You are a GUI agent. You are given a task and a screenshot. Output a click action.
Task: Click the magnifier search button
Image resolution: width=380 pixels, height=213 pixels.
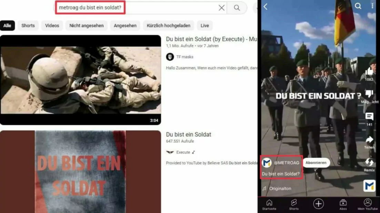click(237, 8)
